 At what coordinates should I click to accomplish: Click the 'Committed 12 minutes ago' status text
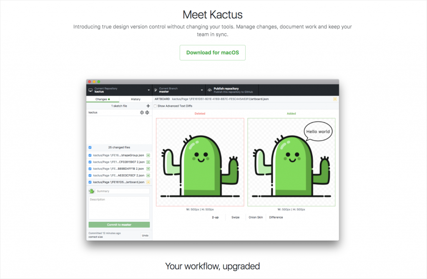pyautogui.click(x=105, y=233)
